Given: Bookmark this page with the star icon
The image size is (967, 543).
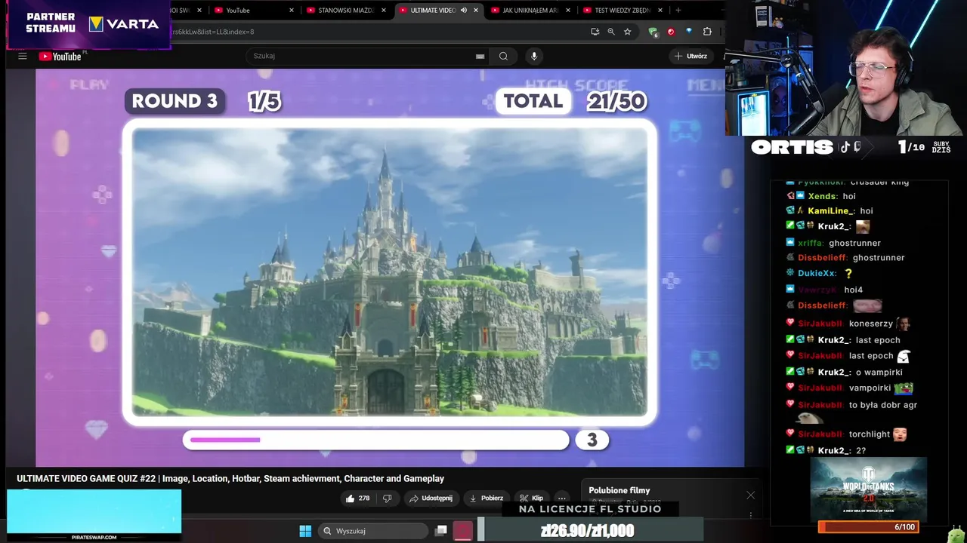Looking at the screenshot, I should click(627, 32).
